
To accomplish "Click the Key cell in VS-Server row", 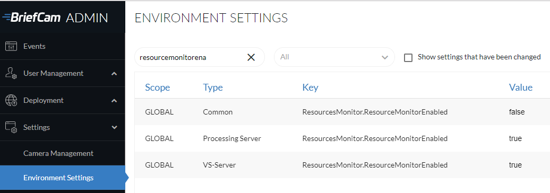I will pos(375,165).
